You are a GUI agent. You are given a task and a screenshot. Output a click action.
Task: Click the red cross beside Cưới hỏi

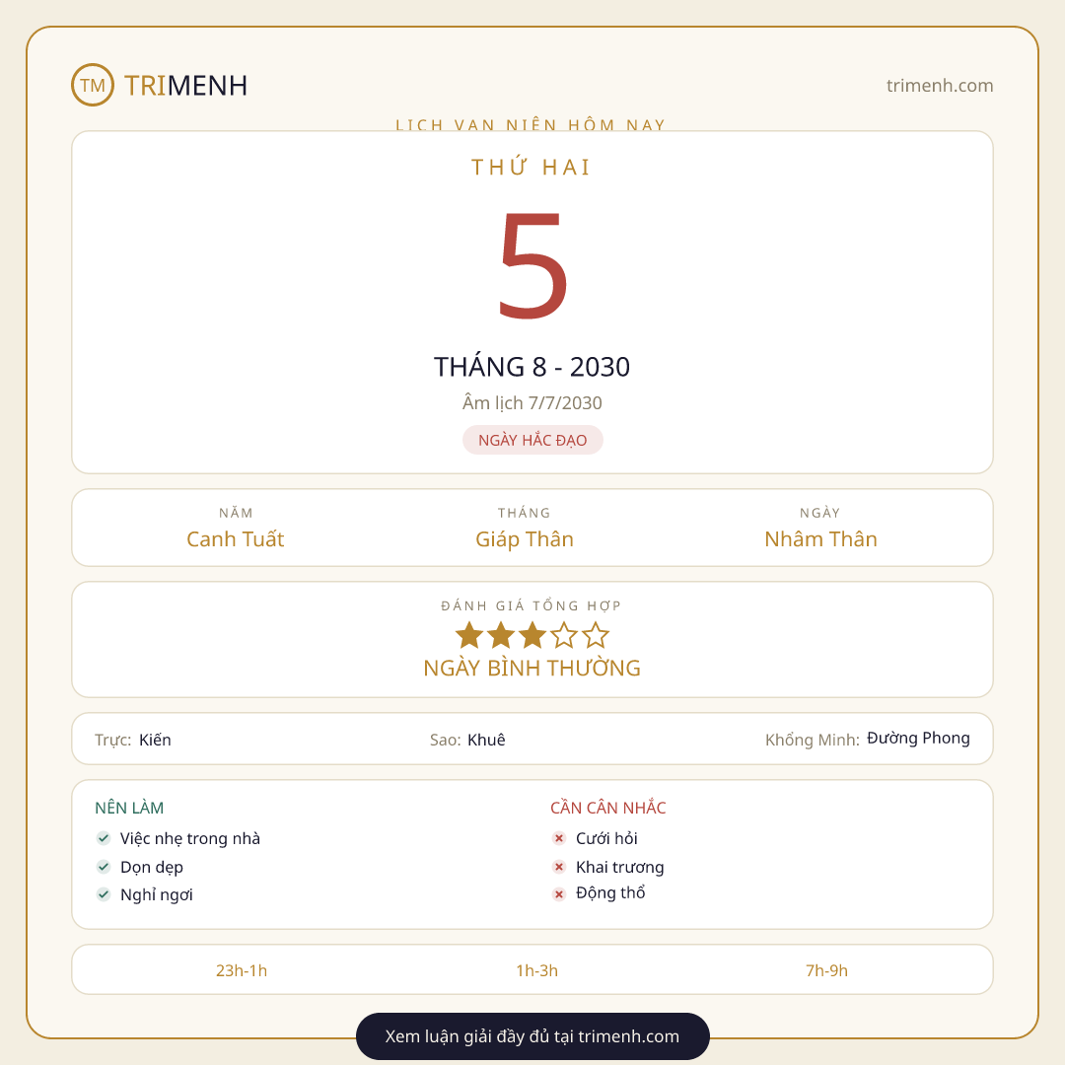(559, 838)
